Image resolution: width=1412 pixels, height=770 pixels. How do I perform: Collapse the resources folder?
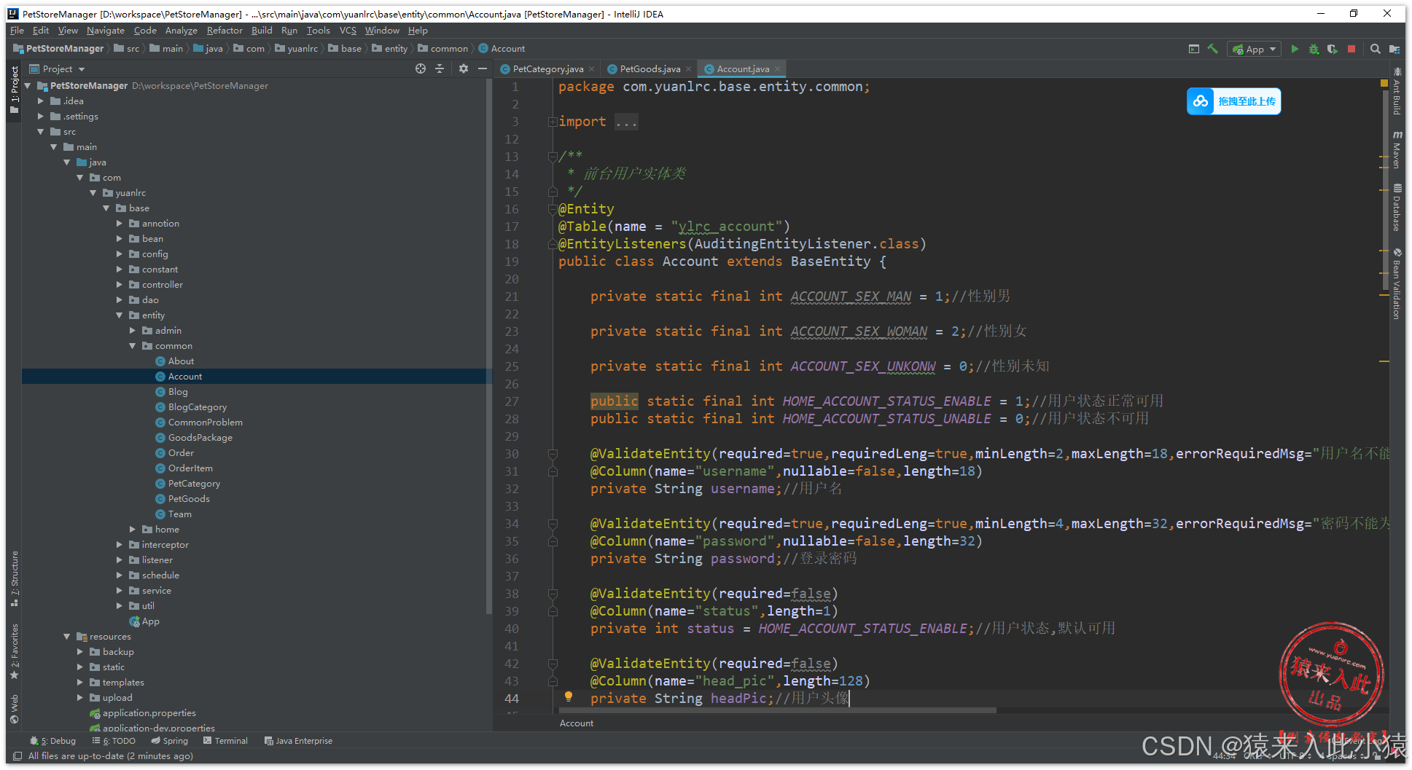[x=67, y=637]
